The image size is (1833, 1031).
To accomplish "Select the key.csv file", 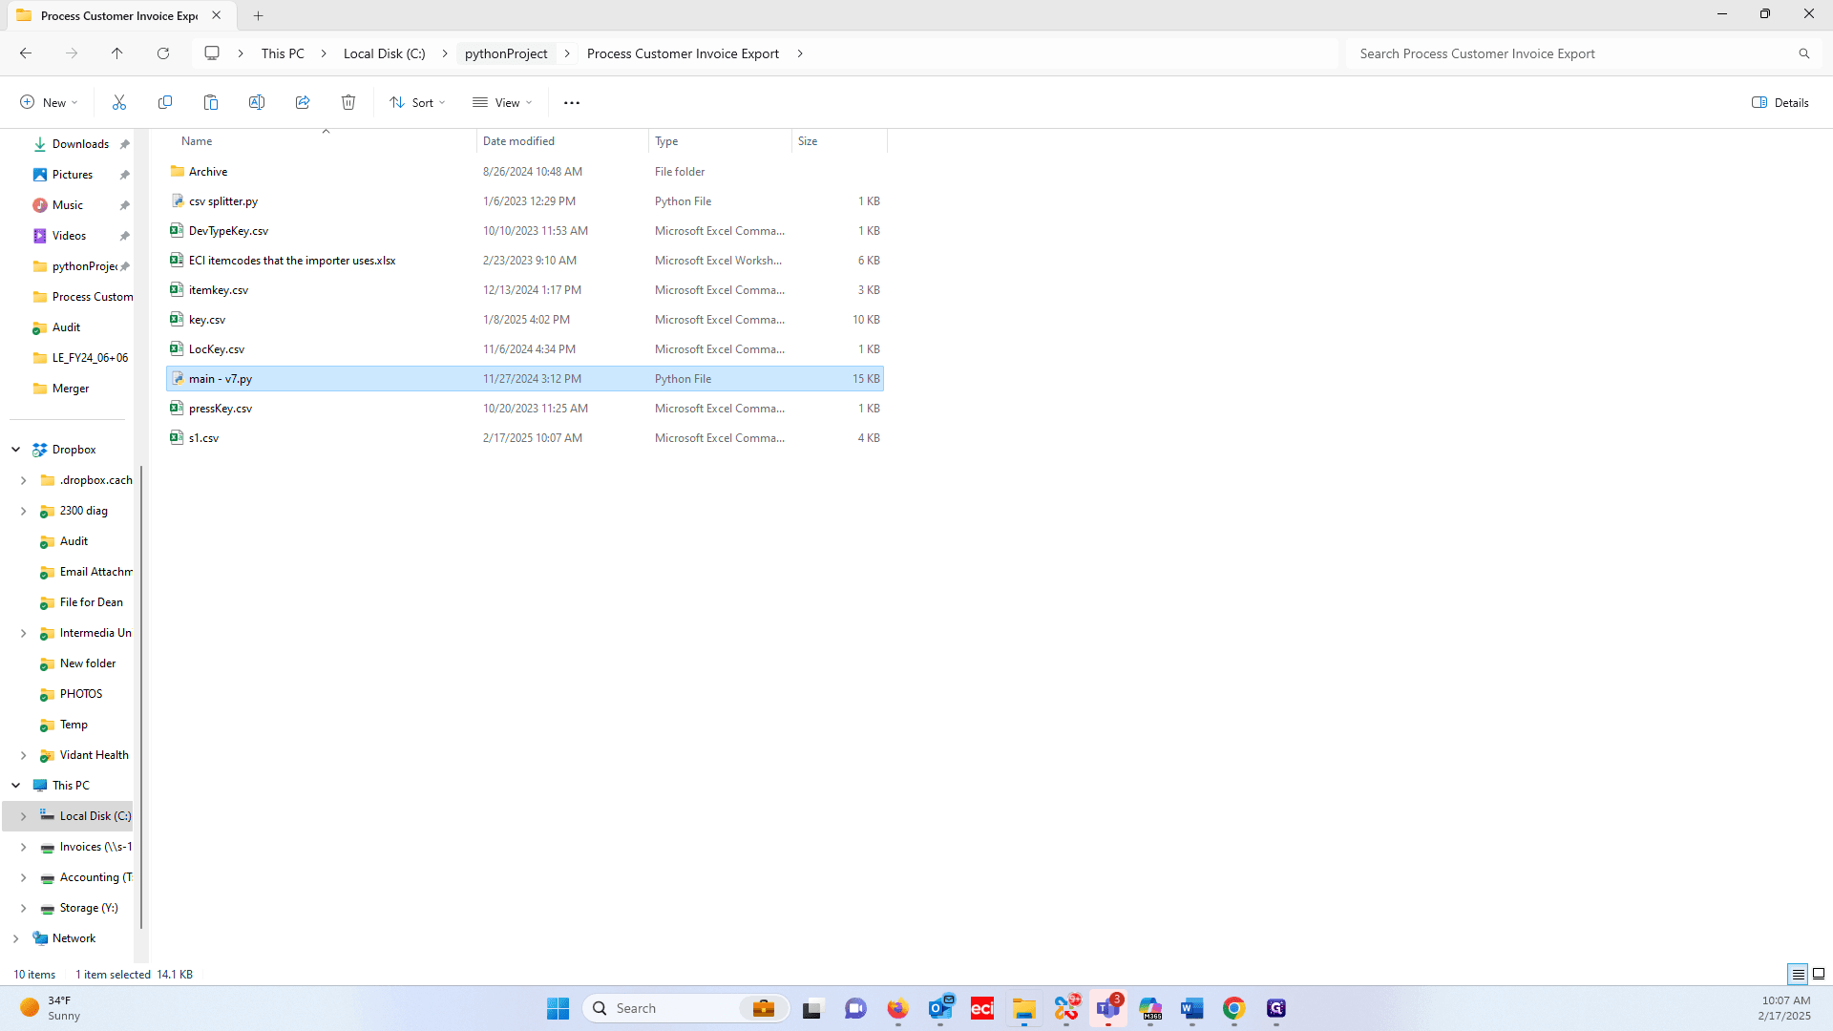I will click(x=525, y=320).
